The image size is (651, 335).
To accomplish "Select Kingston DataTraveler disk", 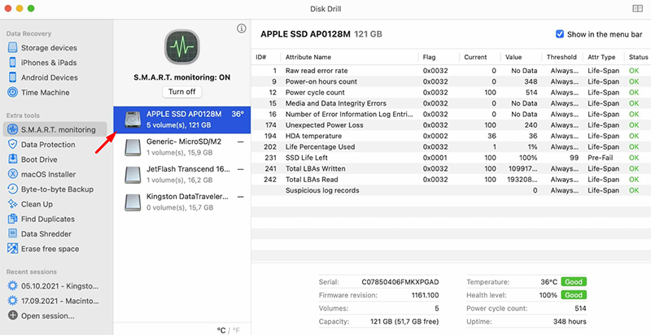I will (x=181, y=202).
